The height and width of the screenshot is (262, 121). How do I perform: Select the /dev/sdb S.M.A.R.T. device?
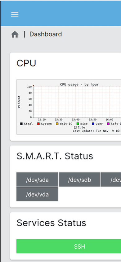[80, 180]
